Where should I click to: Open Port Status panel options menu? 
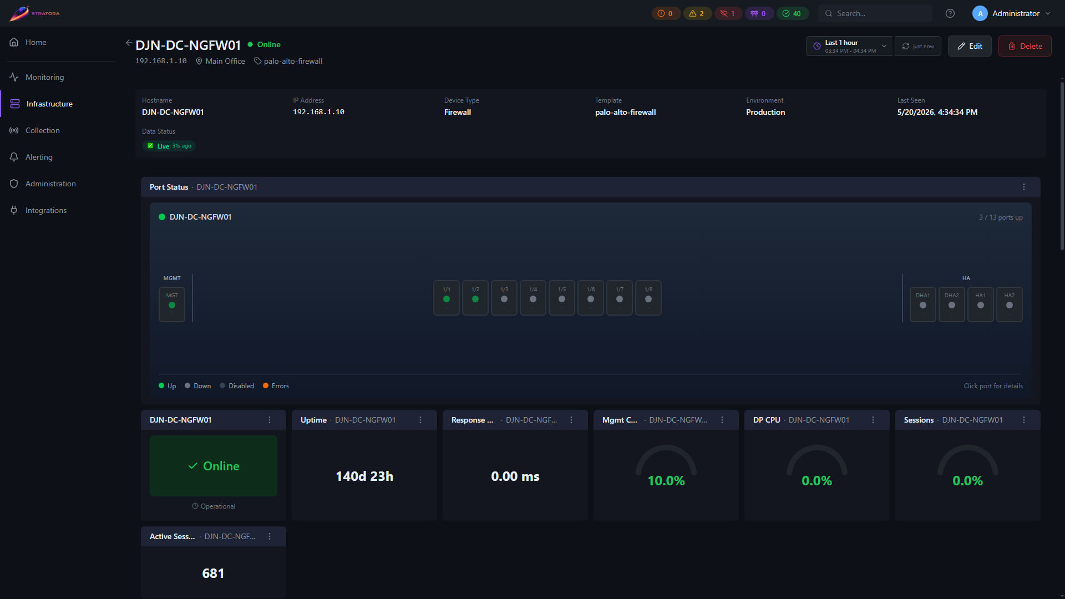pyautogui.click(x=1024, y=187)
